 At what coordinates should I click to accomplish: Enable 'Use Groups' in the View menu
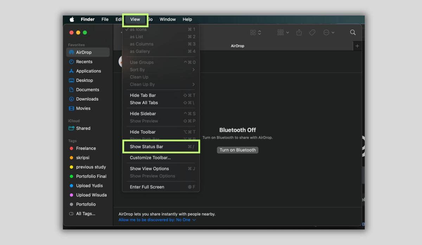click(142, 62)
